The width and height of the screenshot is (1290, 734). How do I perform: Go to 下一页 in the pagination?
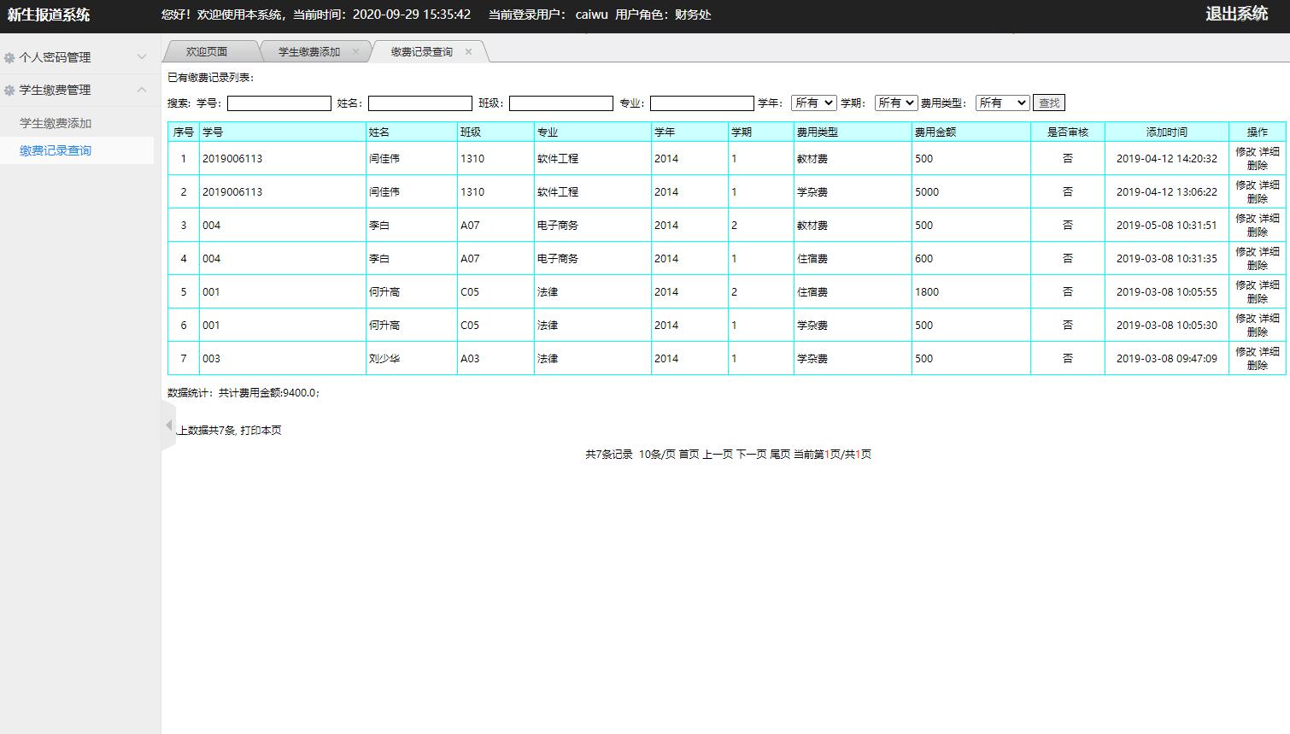[x=751, y=455]
